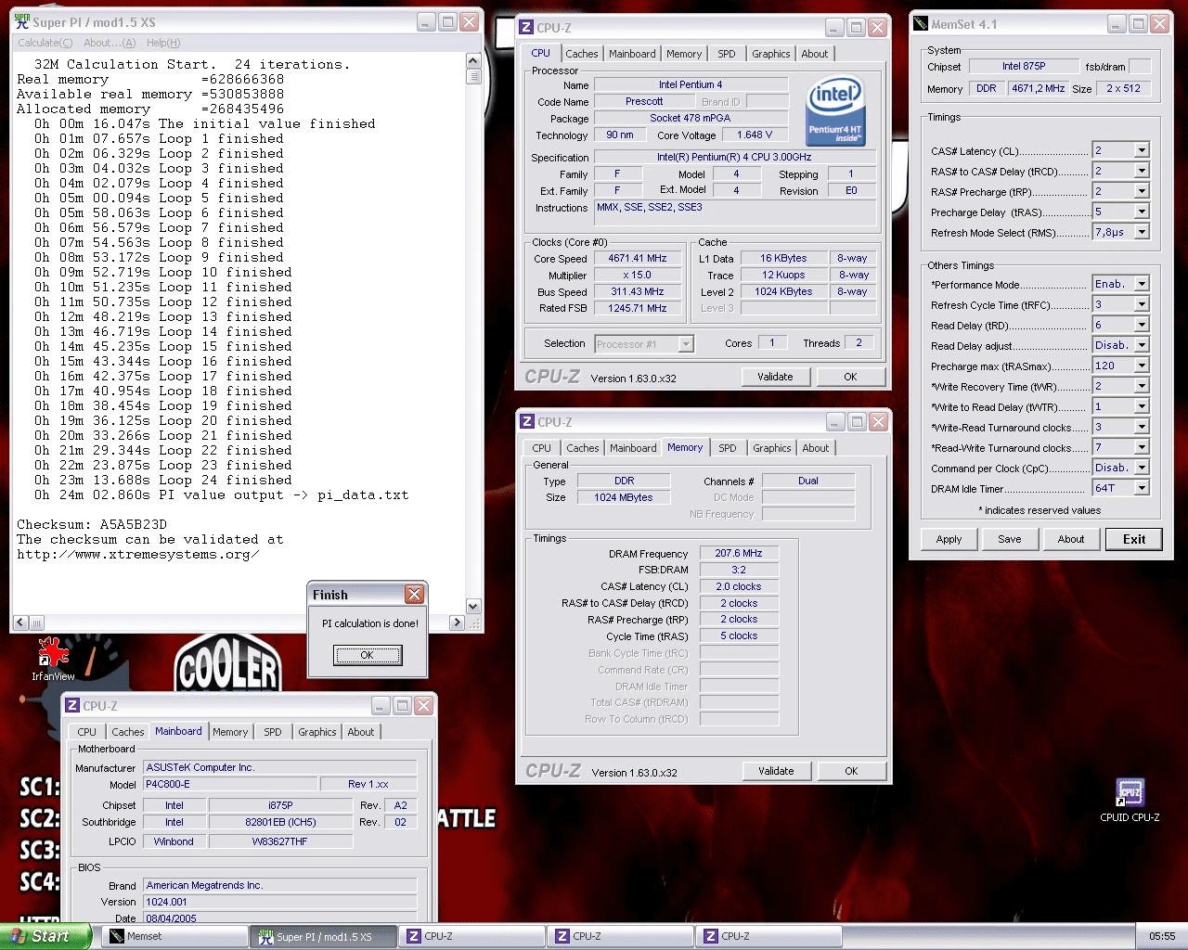Click Super PI vertical scrollbar up arrow
The image size is (1188, 950).
473,61
